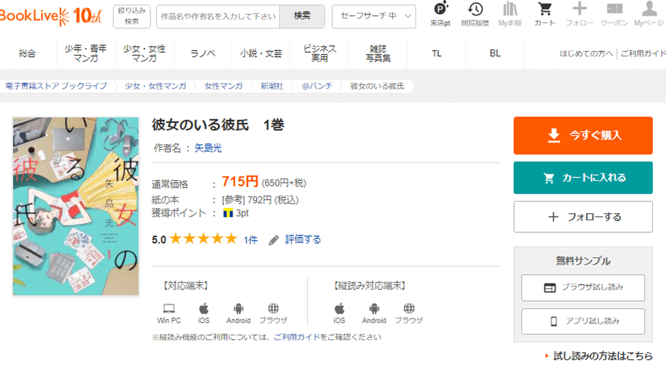Open the cart icon in header
This screenshot has width=666, height=381.
pos(544,9)
